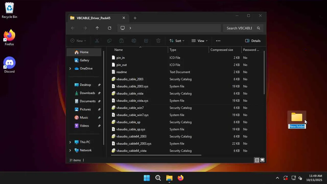The height and width of the screenshot is (184, 327).
Task: Expand the This PC tree node
Action: coord(70,142)
